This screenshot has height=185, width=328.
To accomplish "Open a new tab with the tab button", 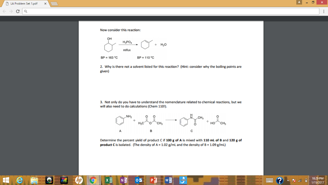I will (x=55, y=4).
